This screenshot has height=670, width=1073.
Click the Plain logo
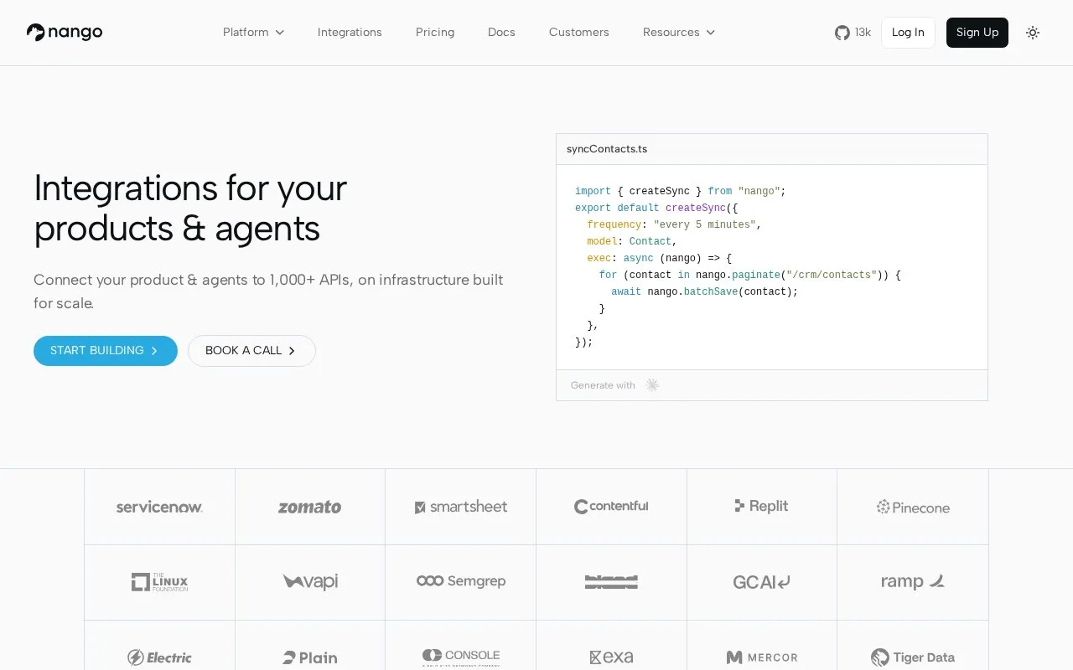click(310, 657)
